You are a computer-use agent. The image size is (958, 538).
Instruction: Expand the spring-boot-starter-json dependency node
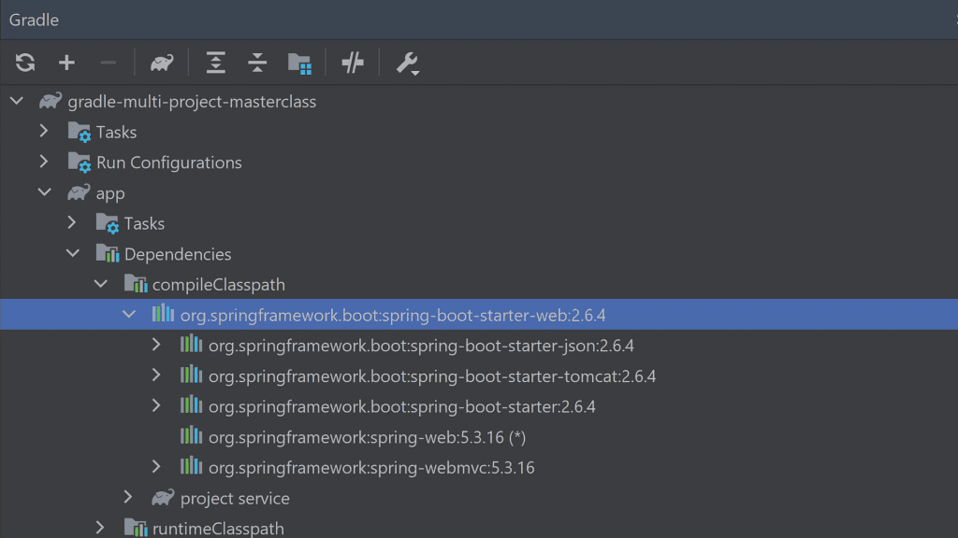tap(156, 345)
